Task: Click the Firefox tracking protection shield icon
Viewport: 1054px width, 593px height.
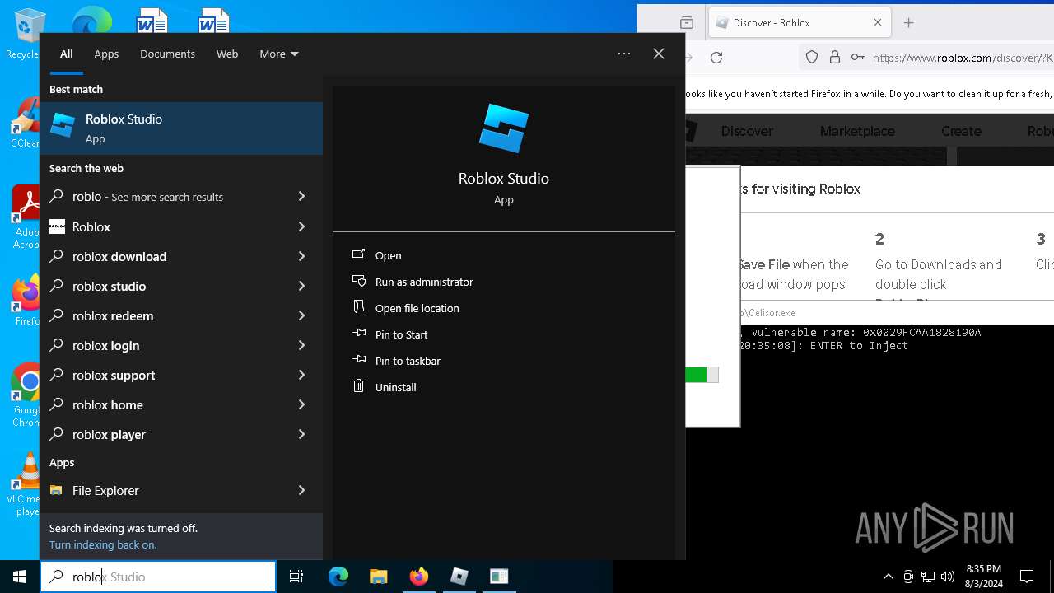Action: coord(812,57)
